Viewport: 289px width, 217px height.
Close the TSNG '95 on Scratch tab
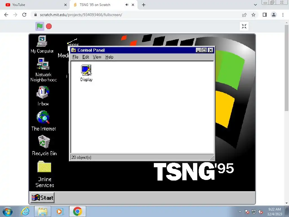pos(133,5)
